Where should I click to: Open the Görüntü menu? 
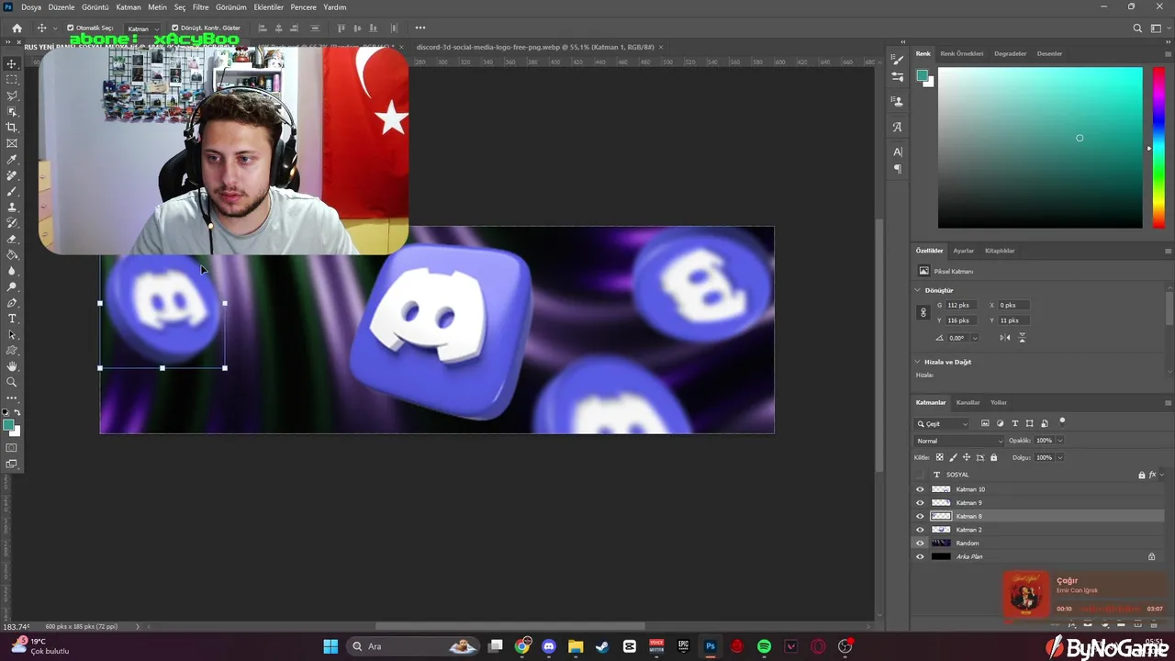95,6
